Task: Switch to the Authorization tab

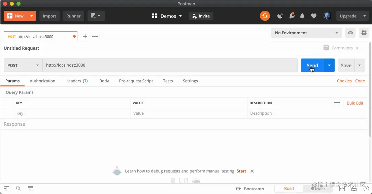Action: tap(42, 81)
